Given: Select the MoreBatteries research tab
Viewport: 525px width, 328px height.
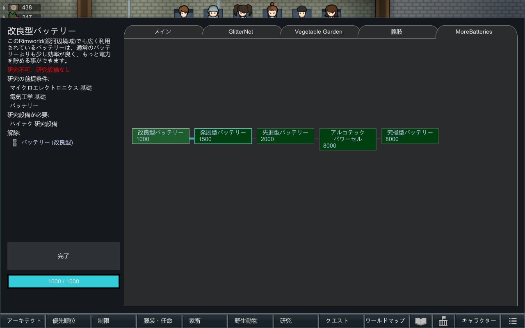Looking at the screenshot, I should tap(474, 32).
